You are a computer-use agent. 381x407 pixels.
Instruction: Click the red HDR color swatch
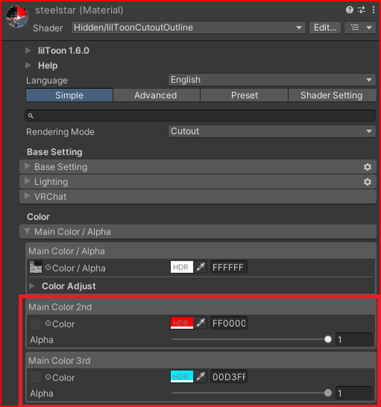click(182, 323)
